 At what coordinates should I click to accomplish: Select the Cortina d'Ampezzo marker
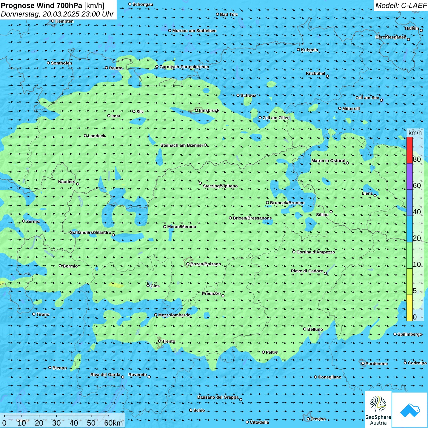[x=294, y=252]
